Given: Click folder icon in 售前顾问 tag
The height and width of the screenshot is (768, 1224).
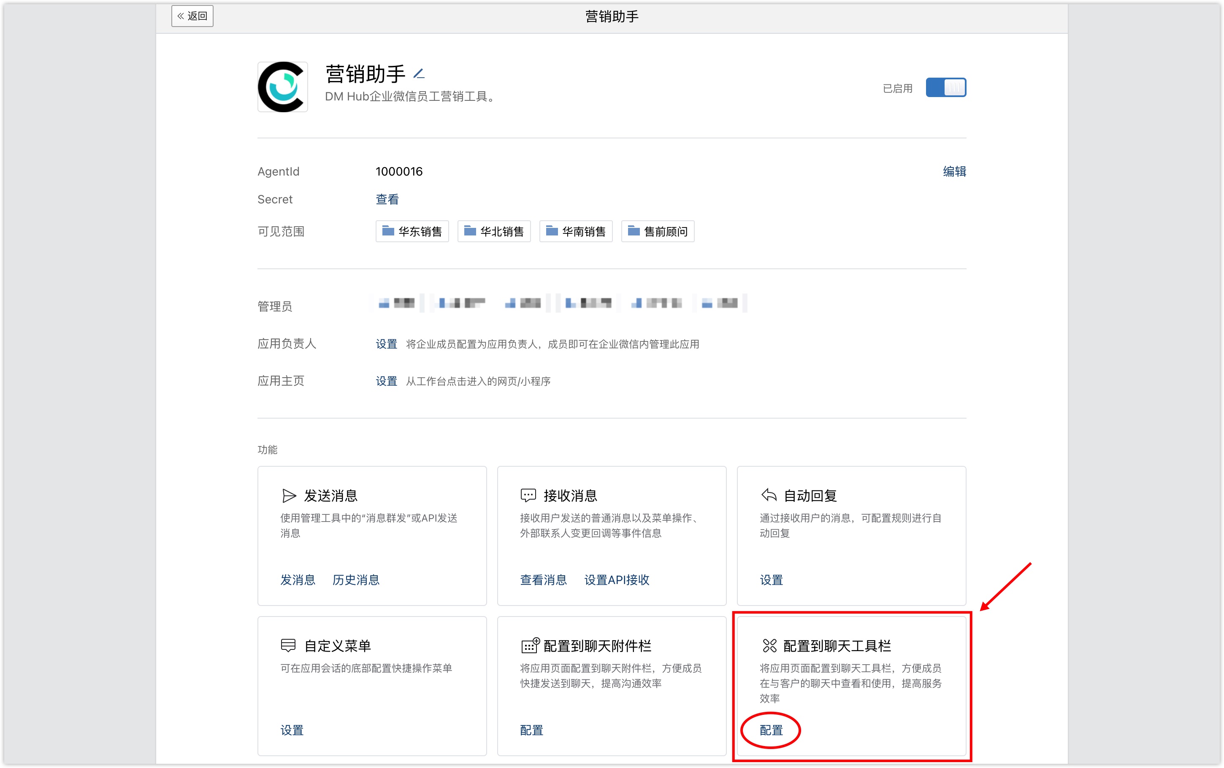Looking at the screenshot, I should click(x=634, y=231).
